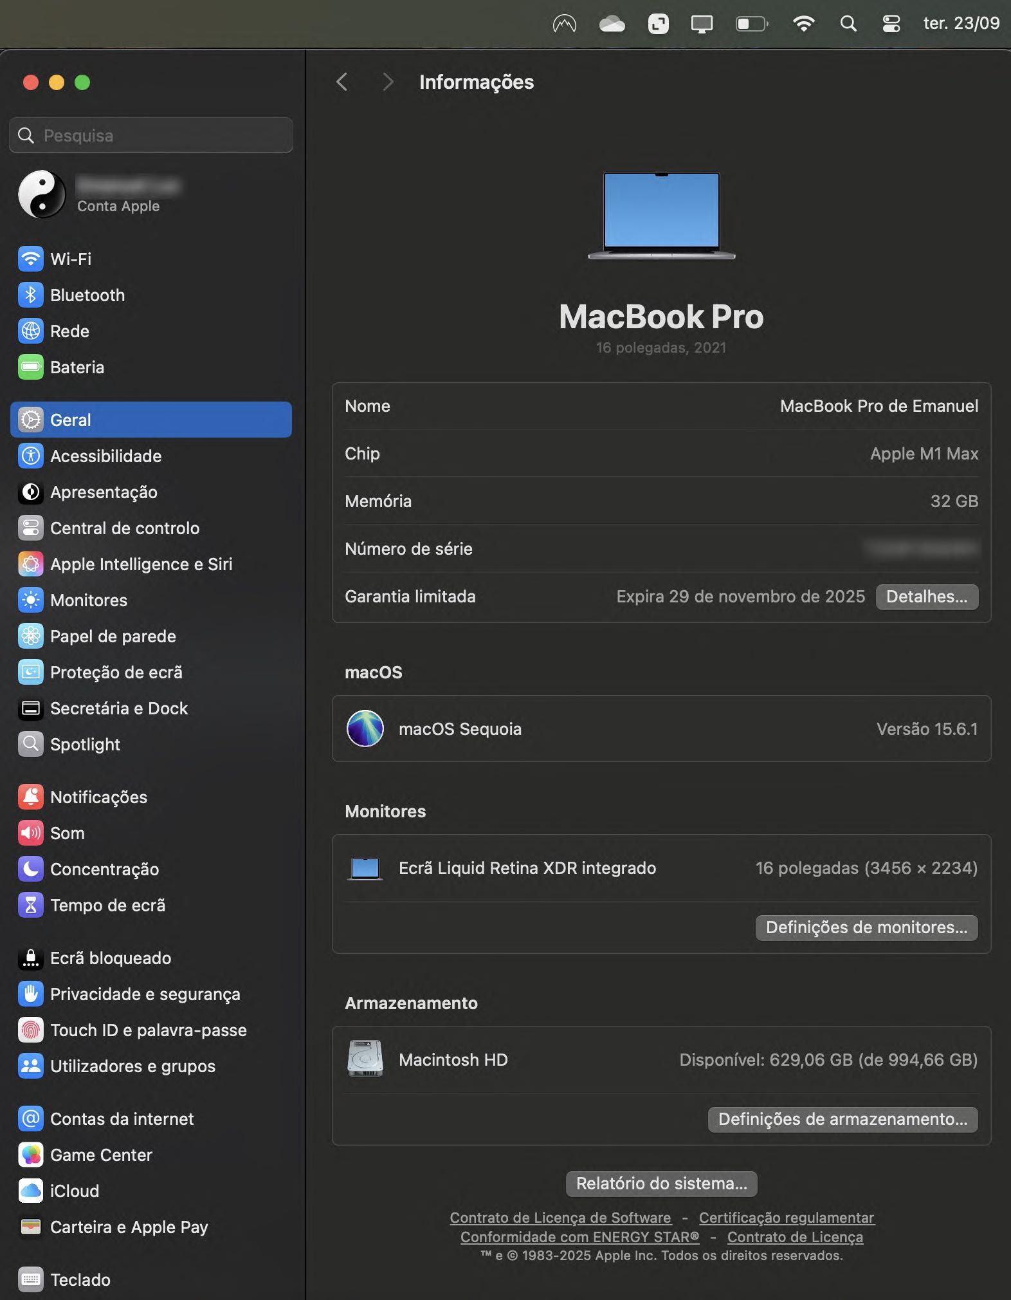This screenshot has width=1011, height=1300.
Task: Click the MacBook Pro laptop image
Action: coord(661,216)
